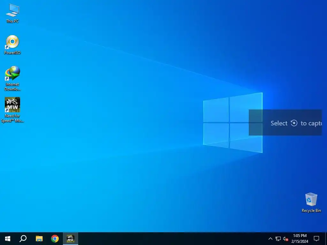
Task: Click the 'Need for Speed™ Mo...' label
Action: (x=12, y=118)
